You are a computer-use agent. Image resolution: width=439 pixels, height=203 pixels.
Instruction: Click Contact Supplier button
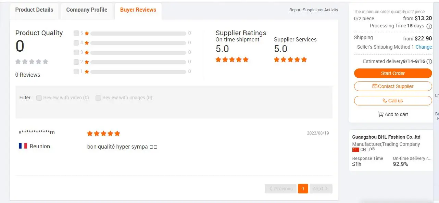(x=393, y=86)
